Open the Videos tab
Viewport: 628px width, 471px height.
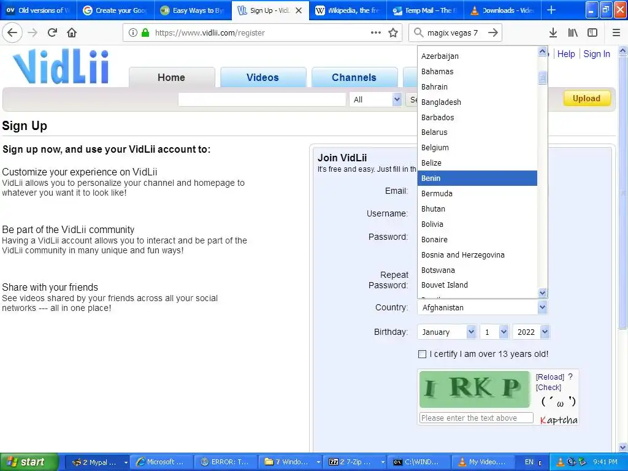coord(262,77)
